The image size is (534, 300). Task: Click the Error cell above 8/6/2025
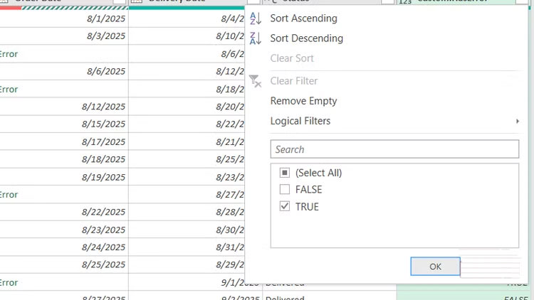(x=9, y=54)
